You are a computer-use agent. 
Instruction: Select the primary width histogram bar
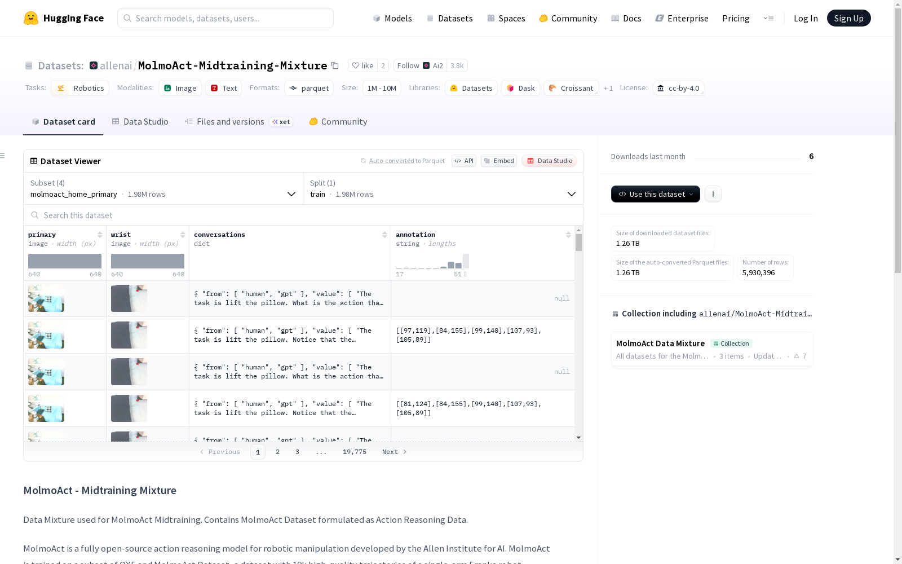65,261
